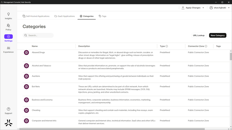Image resolution: width=232 pixels, height=130 pixels.
Task: Open the Auctions category name
Action: pos(36,76)
